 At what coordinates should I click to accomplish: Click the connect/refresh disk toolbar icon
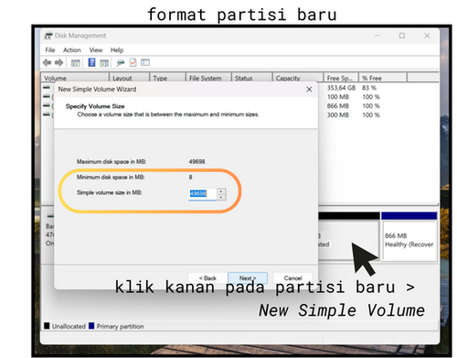point(121,63)
